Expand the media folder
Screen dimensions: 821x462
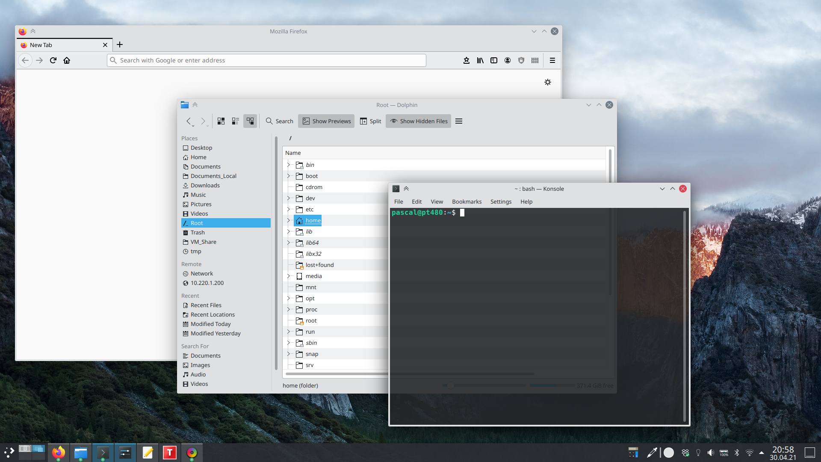click(289, 276)
